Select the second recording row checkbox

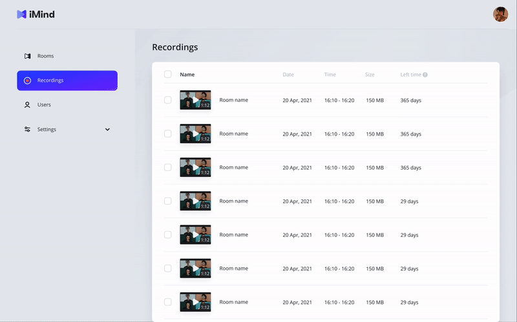168,134
